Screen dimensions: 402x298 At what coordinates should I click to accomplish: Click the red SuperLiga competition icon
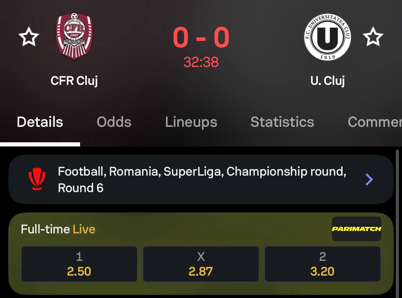point(37,179)
